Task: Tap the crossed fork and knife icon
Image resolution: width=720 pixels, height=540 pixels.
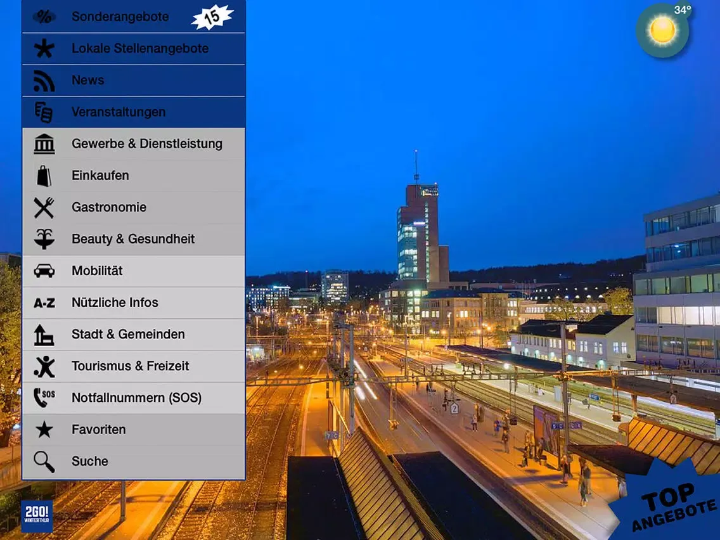Action: 44,207
